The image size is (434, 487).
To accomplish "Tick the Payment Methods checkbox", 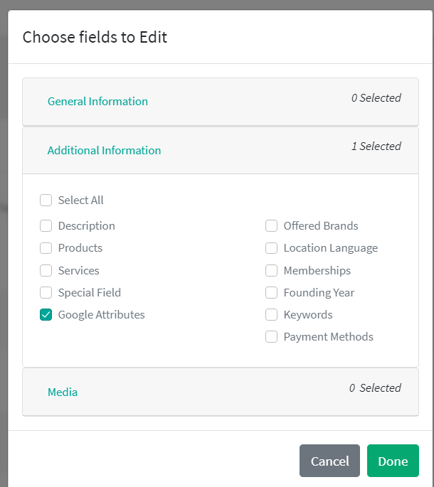I will (272, 337).
